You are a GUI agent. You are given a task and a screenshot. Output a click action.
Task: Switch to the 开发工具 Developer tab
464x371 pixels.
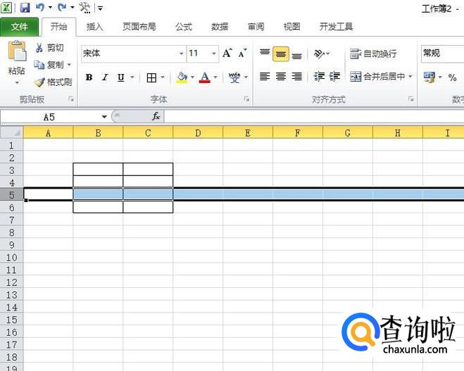336,27
